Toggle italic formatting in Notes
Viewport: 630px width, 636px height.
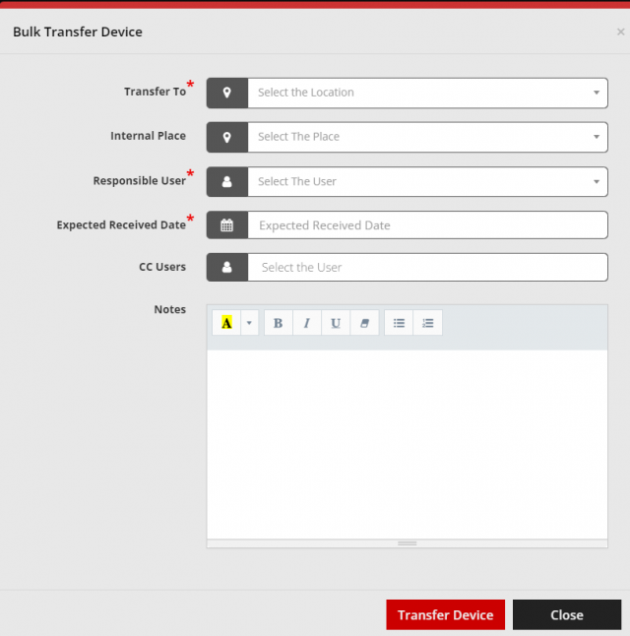[307, 323]
